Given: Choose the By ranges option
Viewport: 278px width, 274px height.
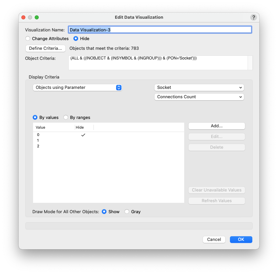Looking at the screenshot, I should click(x=66, y=118).
